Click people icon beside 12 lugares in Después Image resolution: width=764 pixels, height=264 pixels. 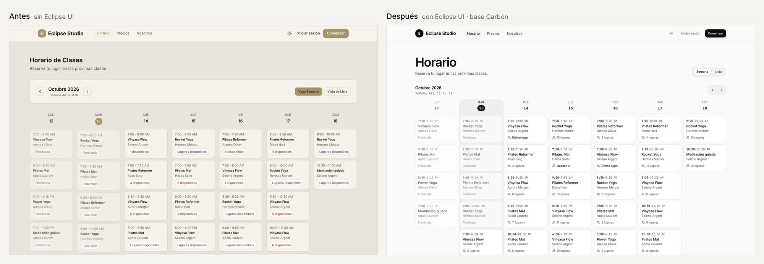pos(688,166)
